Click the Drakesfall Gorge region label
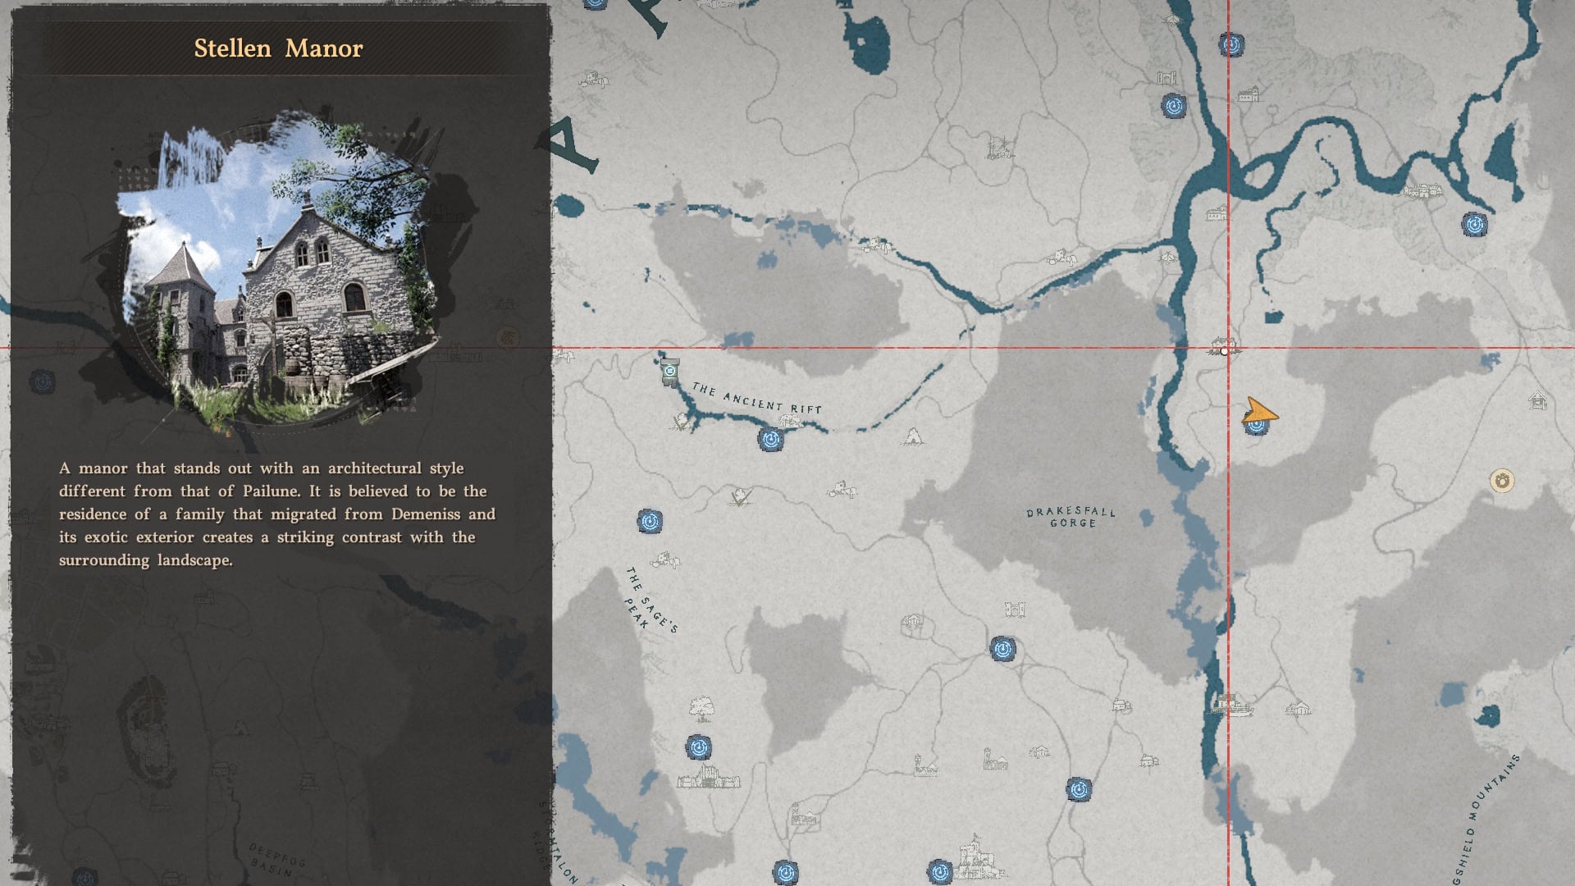Image resolution: width=1575 pixels, height=886 pixels. point(1071,517)
